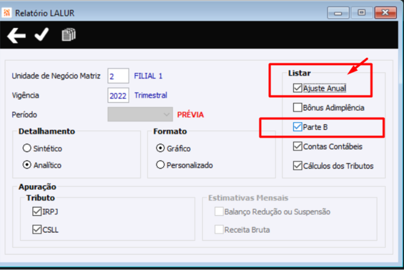
Task: Click the Período label
Action: [24, 114]
